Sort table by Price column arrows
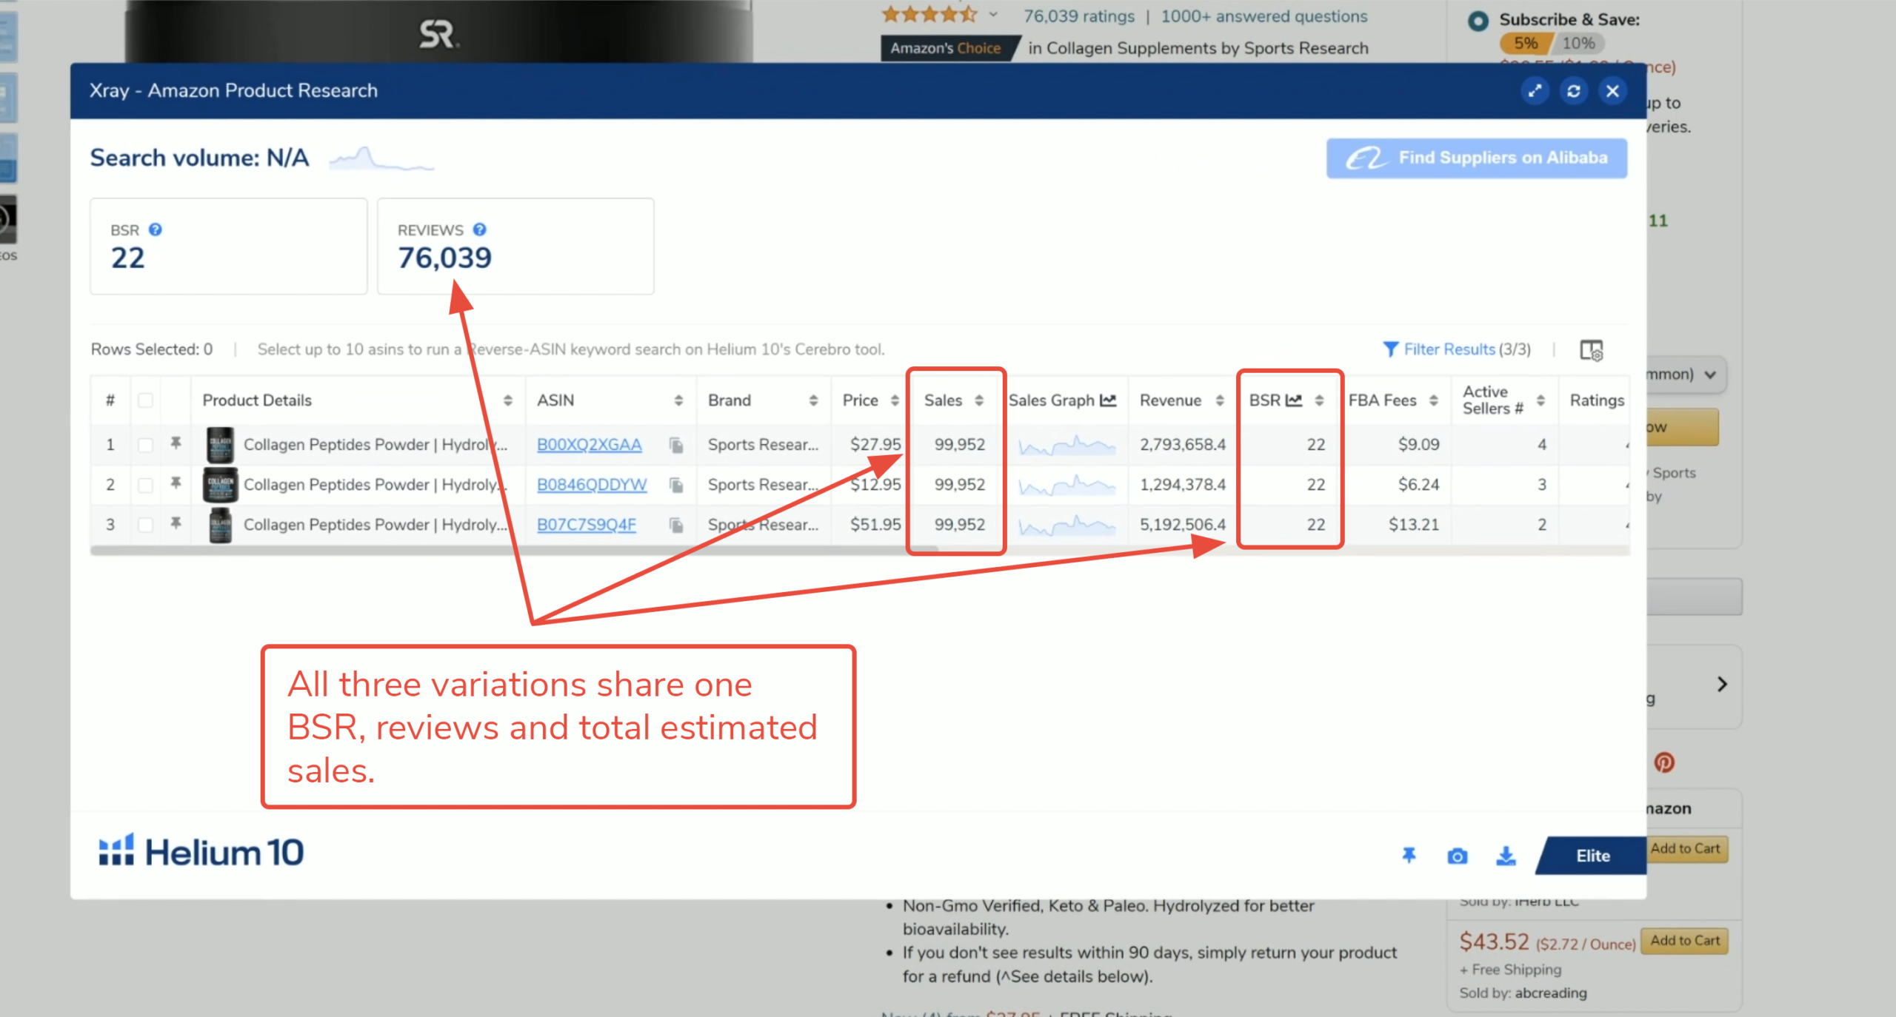 (895, 400)
